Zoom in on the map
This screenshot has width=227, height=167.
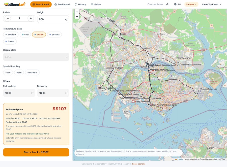click(x=77, y=12)
